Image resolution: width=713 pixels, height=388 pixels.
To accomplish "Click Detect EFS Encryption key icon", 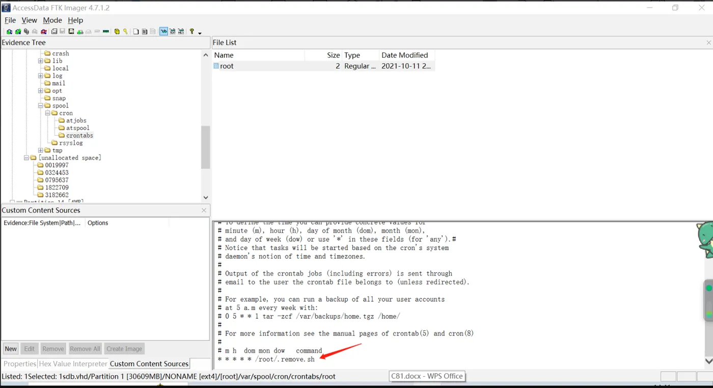I will 125,31.
